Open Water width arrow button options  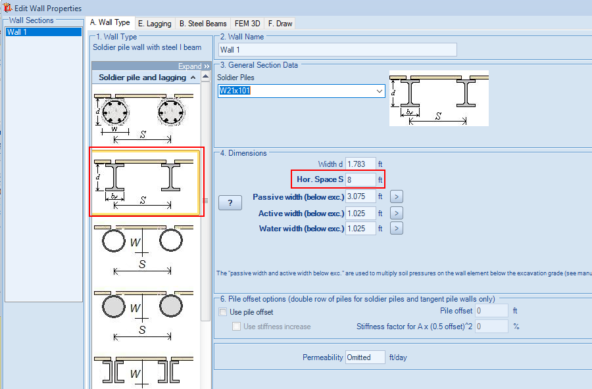397,228
